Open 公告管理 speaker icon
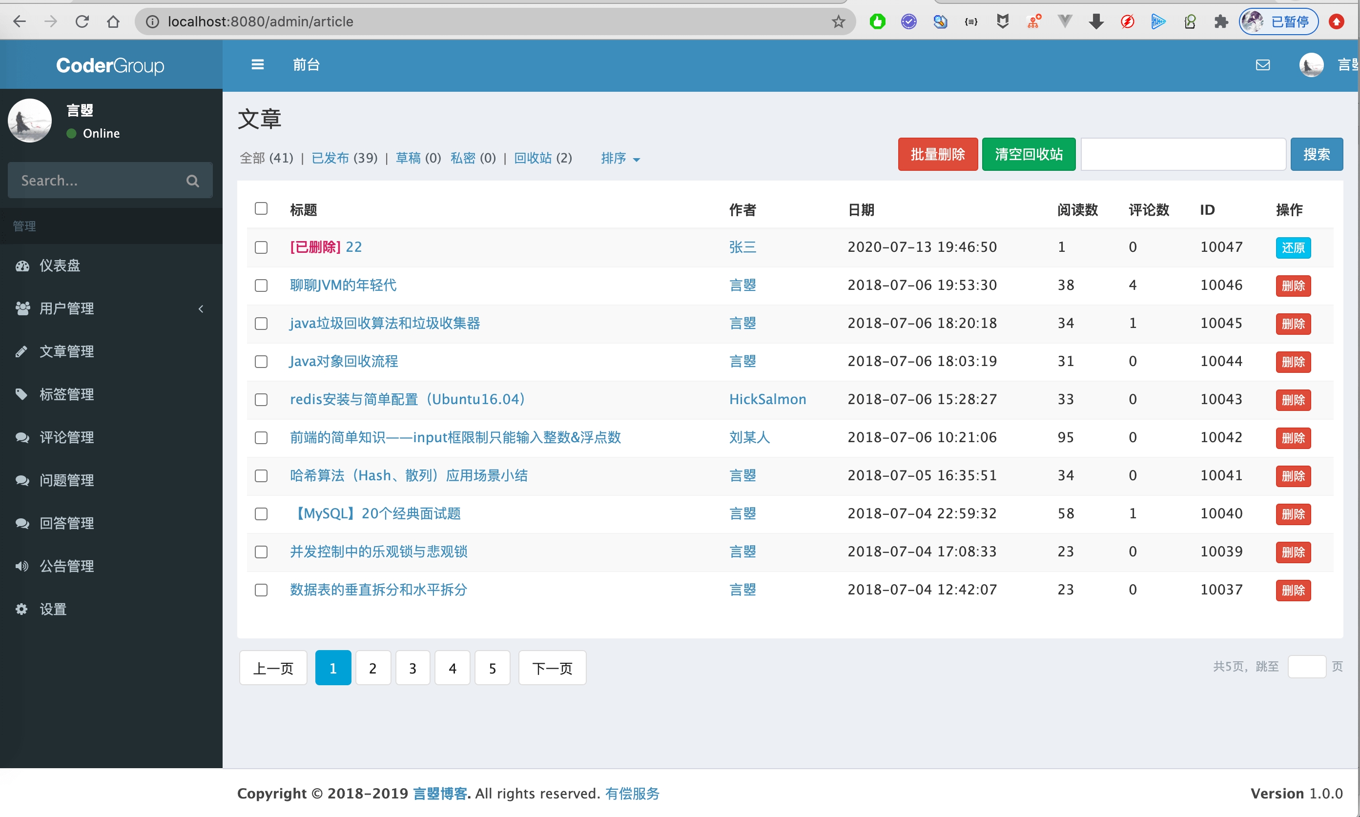Viewport: 1360px width, 817px height. point(22,566)
